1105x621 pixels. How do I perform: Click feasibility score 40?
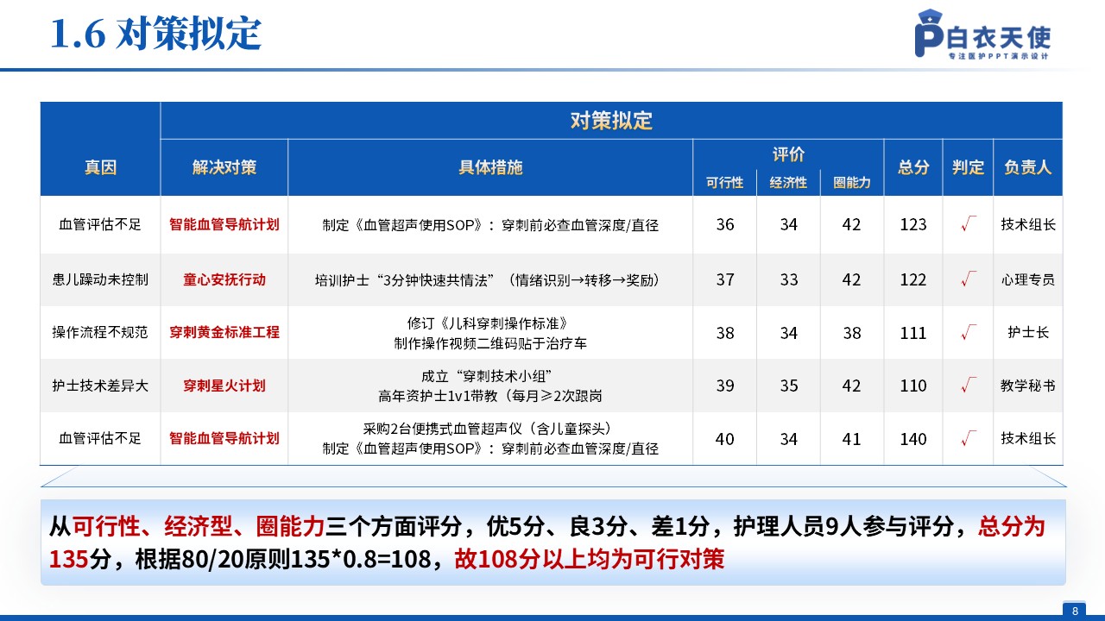coord(725,439)
